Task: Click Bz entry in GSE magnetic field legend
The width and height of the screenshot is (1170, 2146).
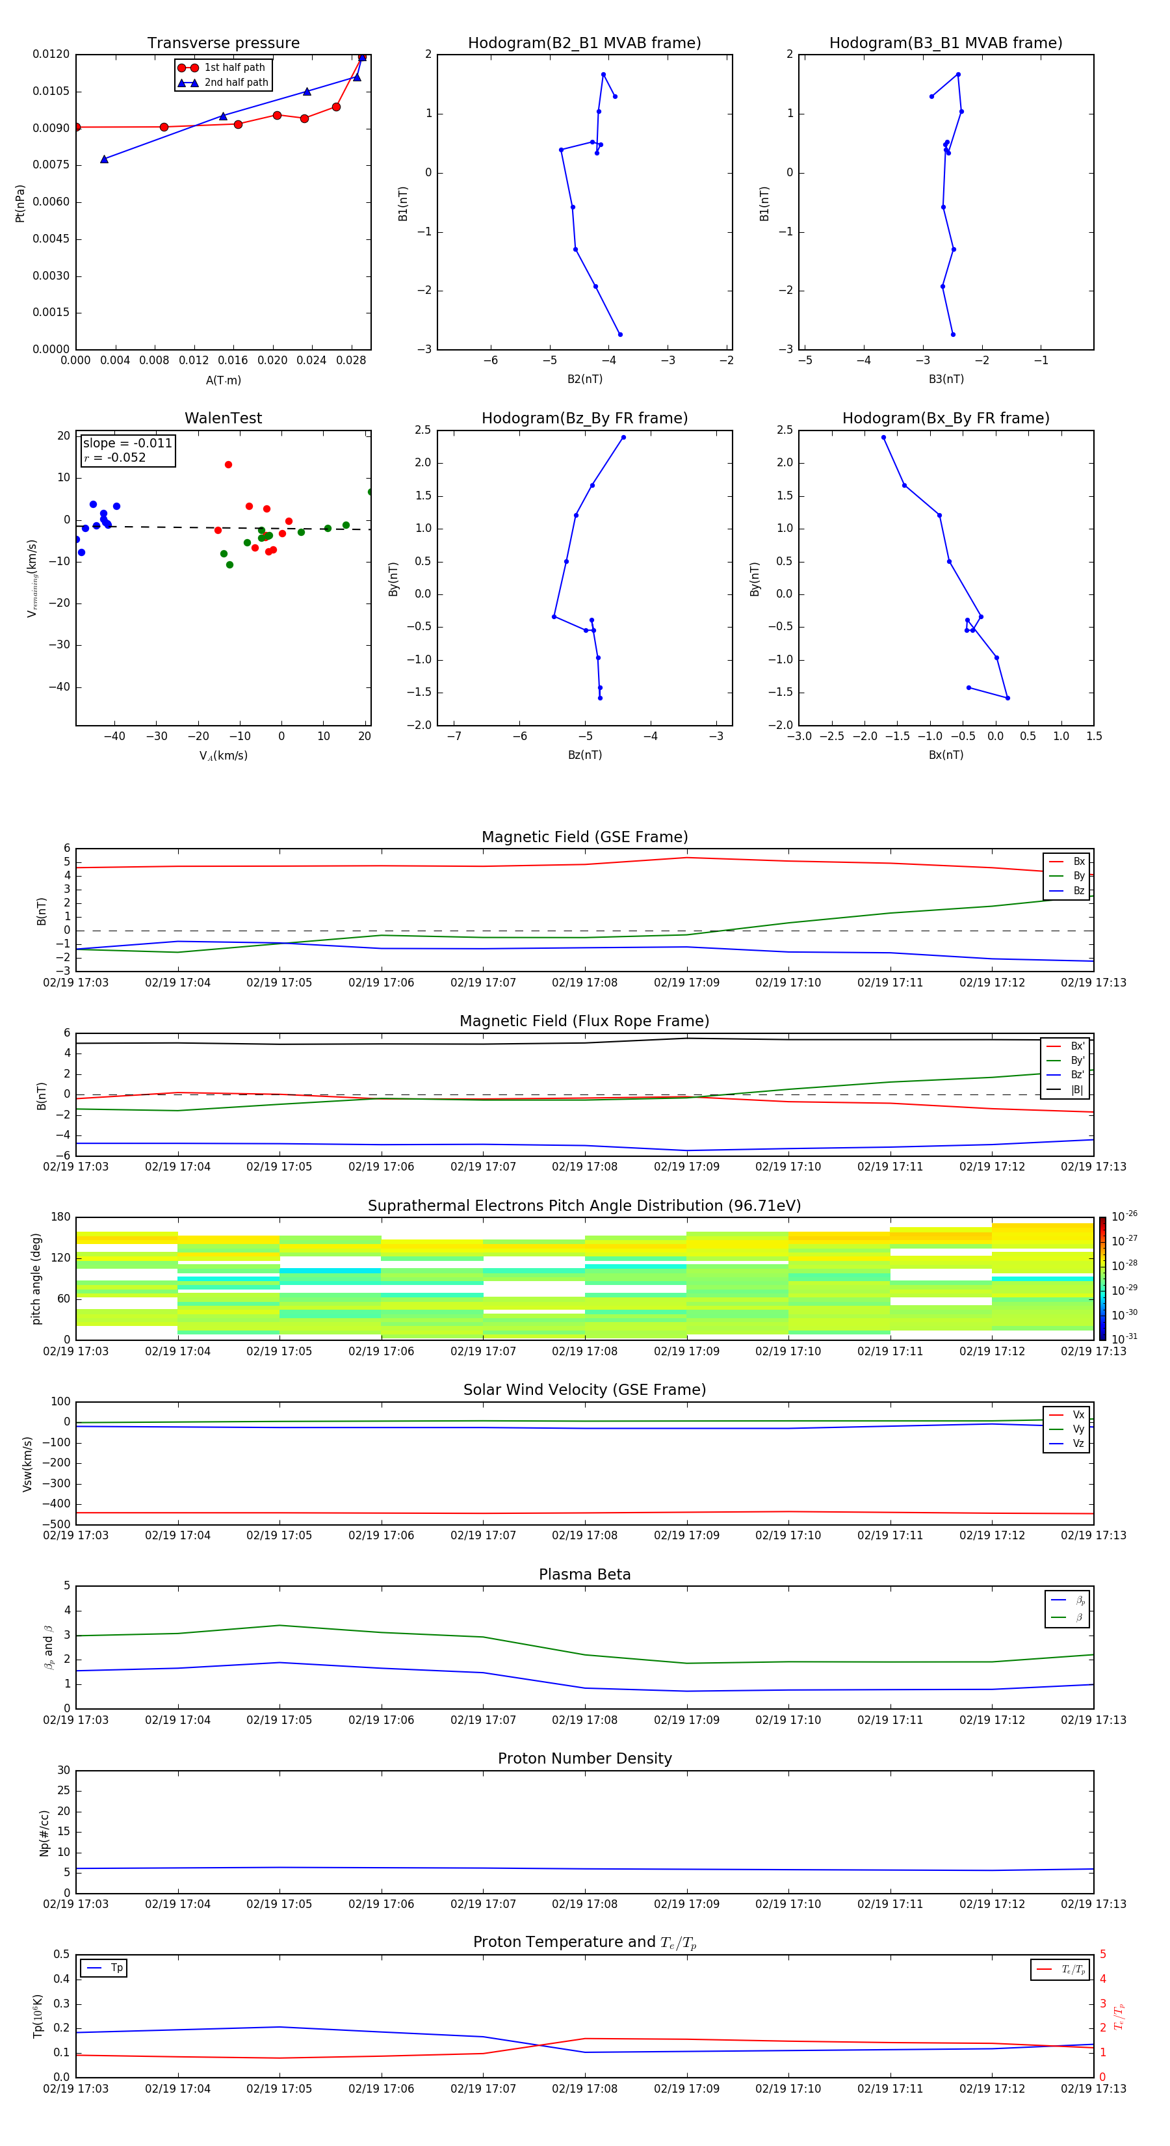Action: pyautogui.click(x=1067, y=890)
